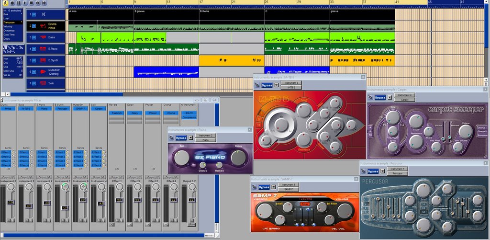Click the Carpet name button in Carpet window

click(x=404, y=100)
